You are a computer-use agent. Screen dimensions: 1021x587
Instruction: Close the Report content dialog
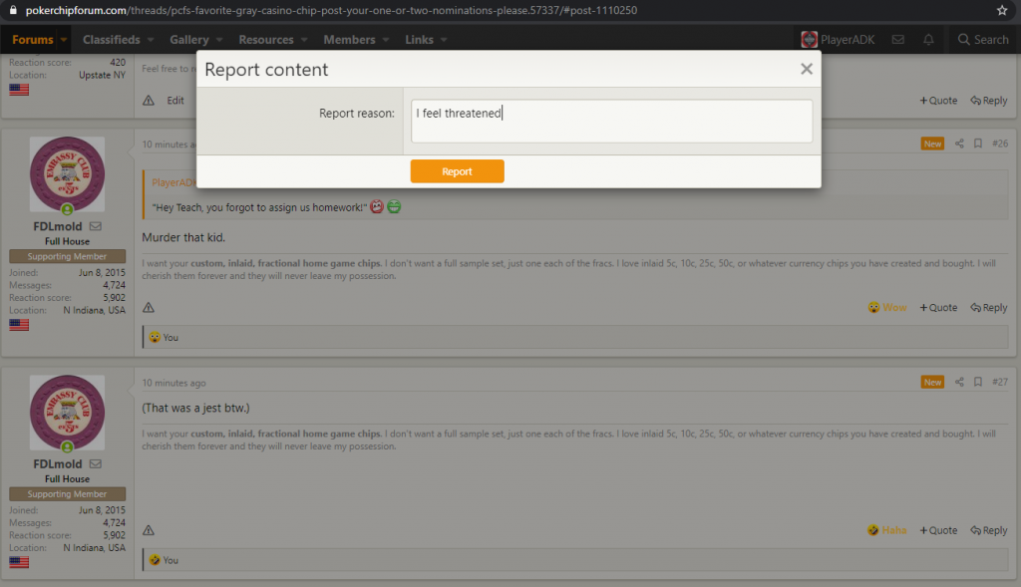[806, 69]
